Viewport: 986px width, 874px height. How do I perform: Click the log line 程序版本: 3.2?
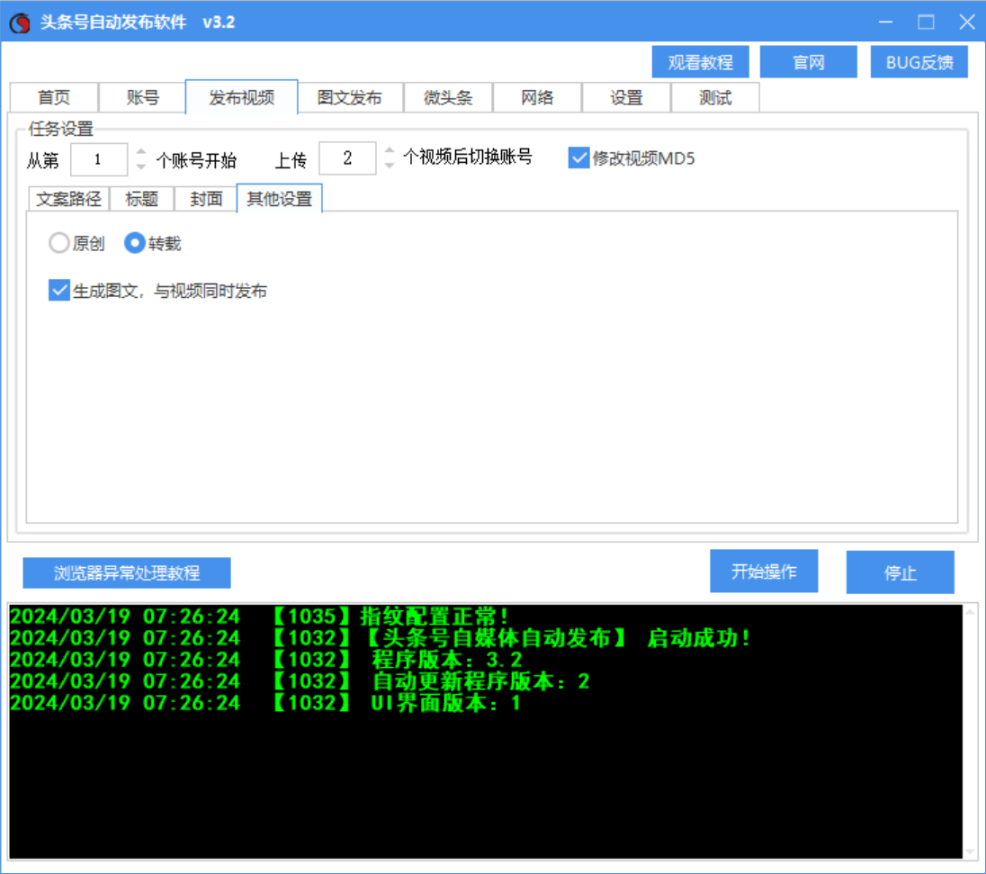[266, 660]
